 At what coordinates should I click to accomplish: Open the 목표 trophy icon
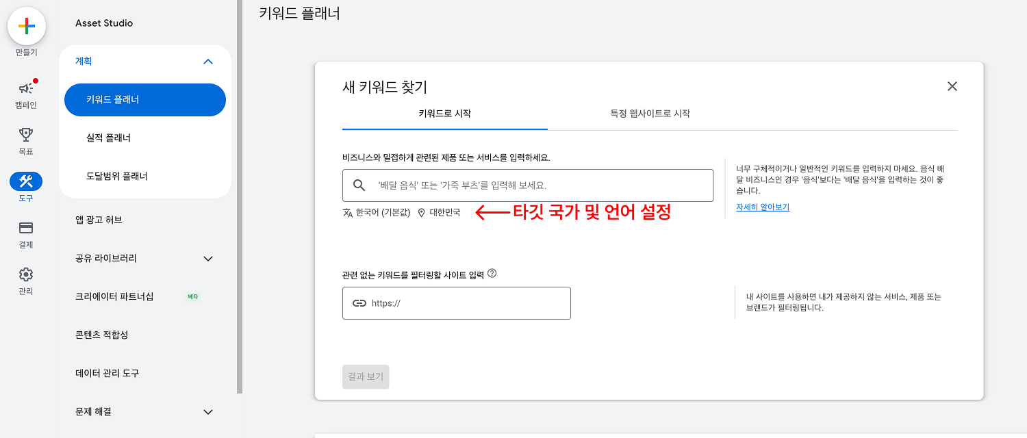click(26, 133)
